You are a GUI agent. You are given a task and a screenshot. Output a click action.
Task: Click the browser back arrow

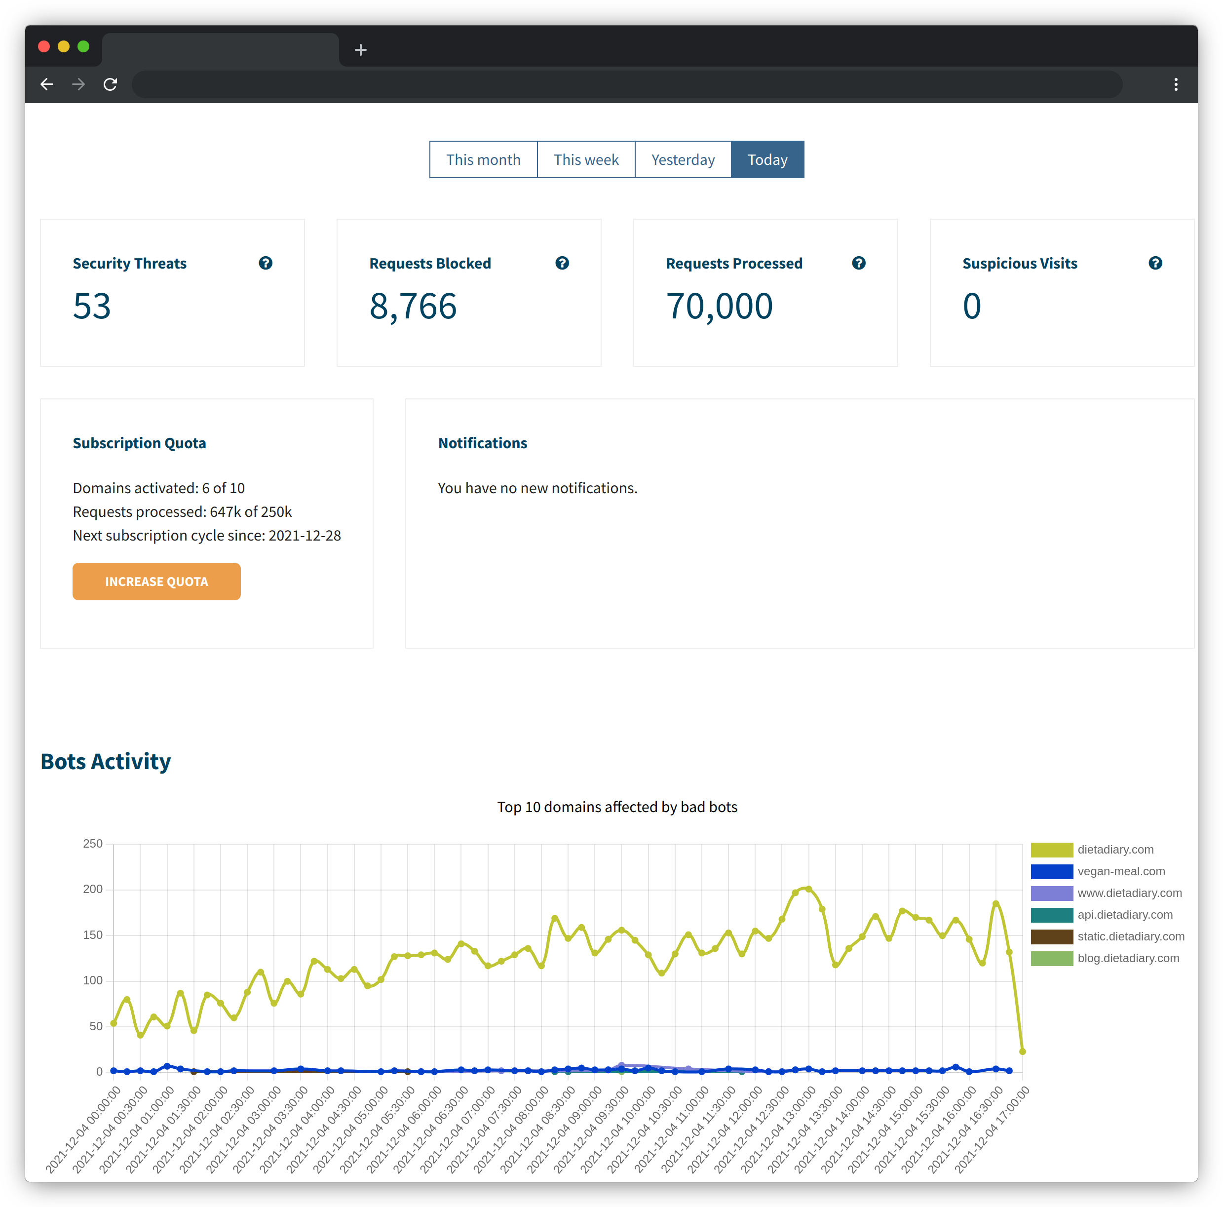[47, 84]
